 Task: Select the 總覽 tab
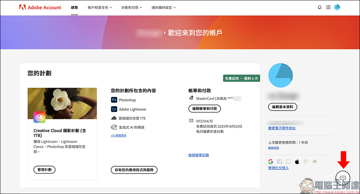[75, 8]
